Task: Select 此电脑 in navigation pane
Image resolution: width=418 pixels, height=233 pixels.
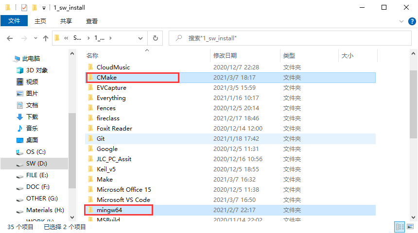Action: (x=31, y=59)
